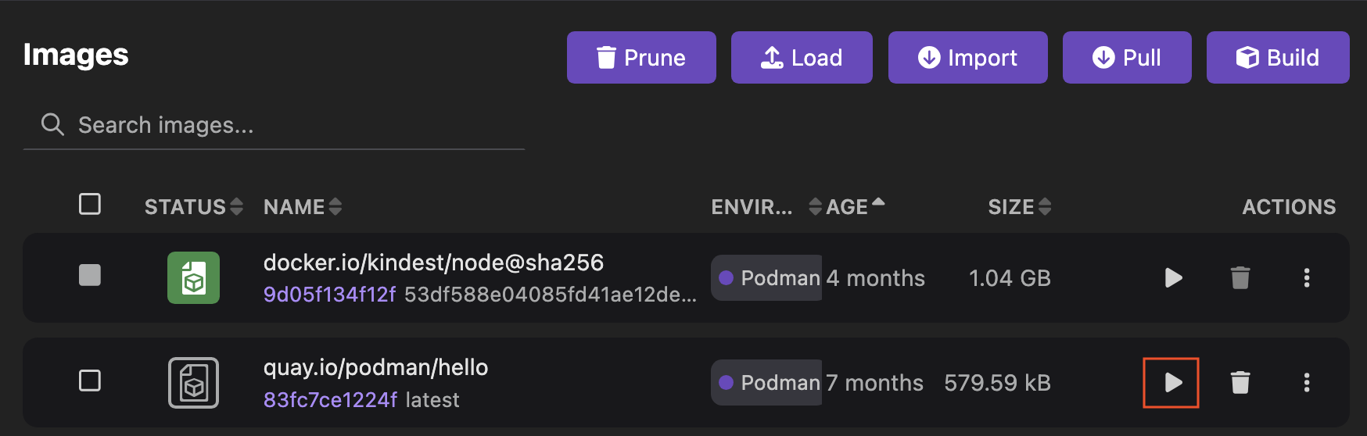1367x436 pixels.
Task: Toggle the select-all images checkbox
Action: tap(90, 204)
